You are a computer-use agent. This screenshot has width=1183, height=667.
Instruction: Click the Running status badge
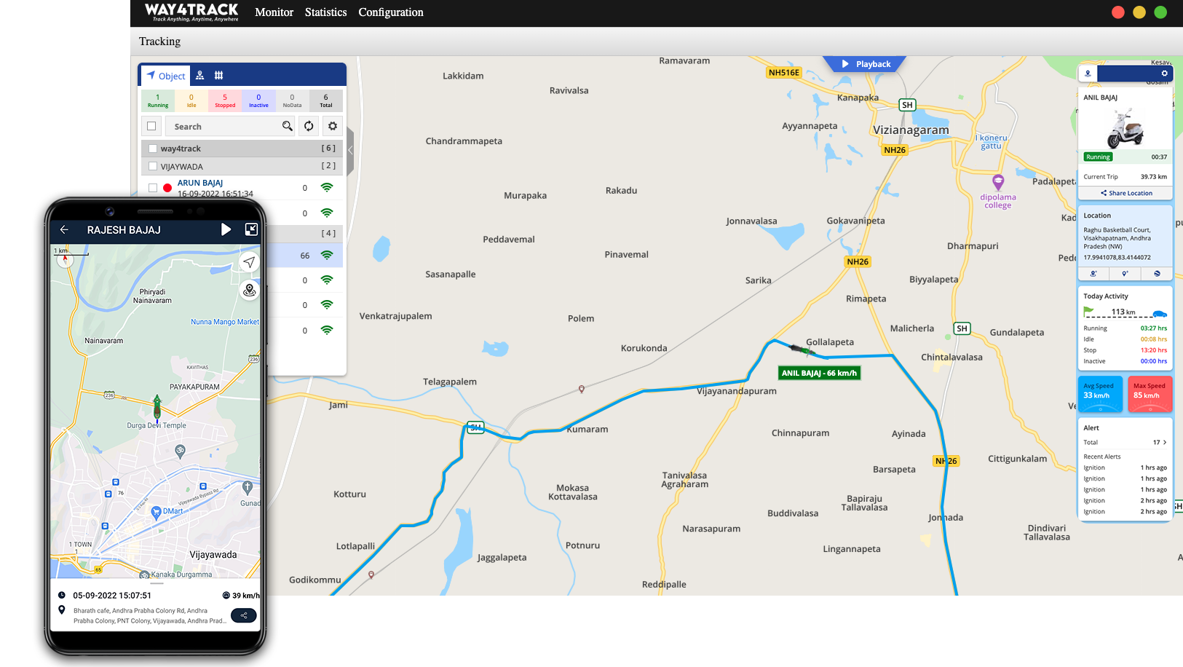(x=1098, y=157)
